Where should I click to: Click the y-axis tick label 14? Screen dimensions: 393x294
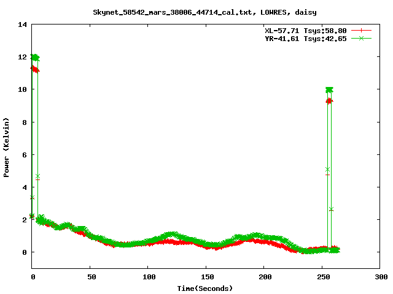click(22, 24)
